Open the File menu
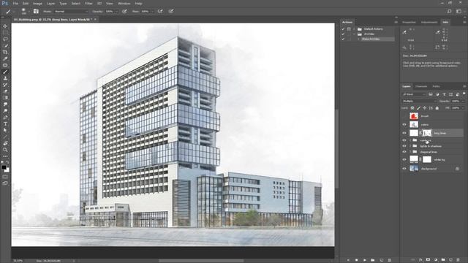 tap(15, 4)
